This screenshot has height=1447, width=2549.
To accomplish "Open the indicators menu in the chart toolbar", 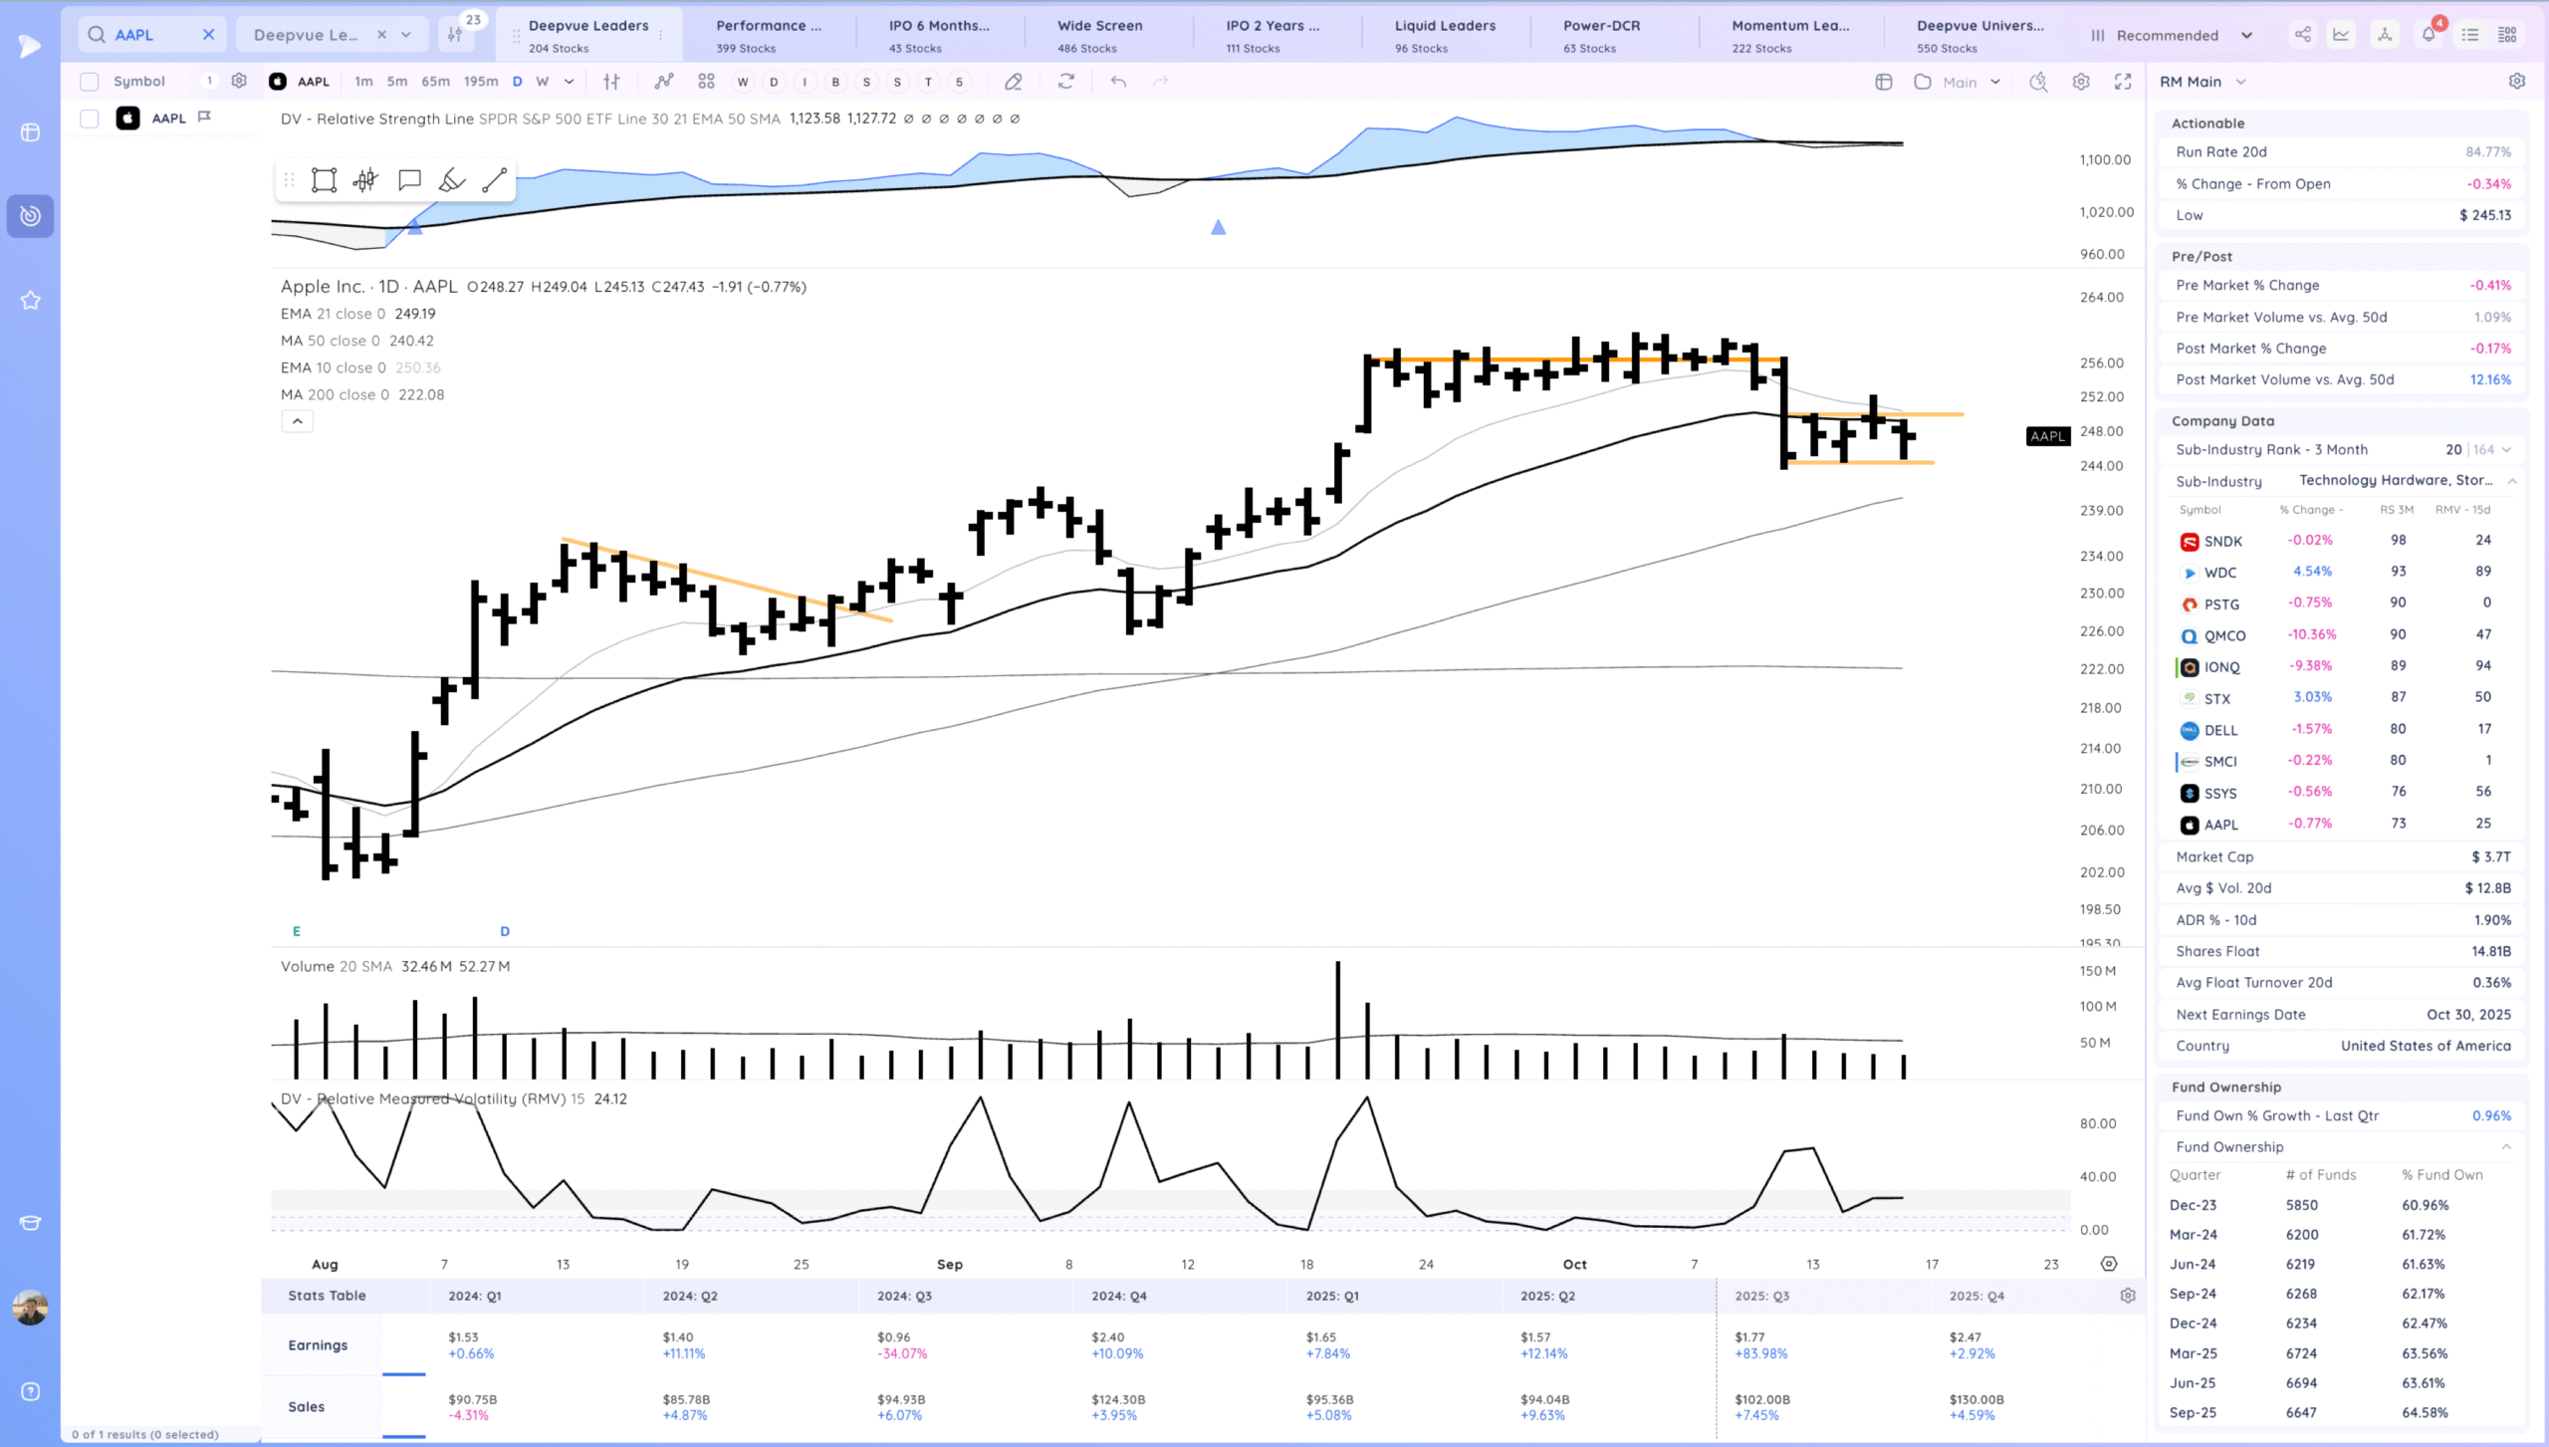I will (664, 82).
